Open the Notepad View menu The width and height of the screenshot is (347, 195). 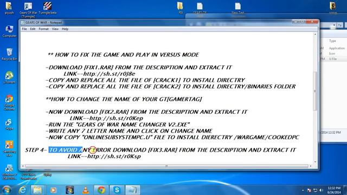pyautogui.click(x=55, y=29)
